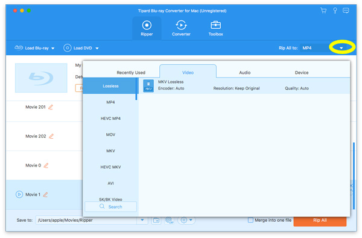Click the register key icon
The image size is (362, 238).
click(335, 10)
